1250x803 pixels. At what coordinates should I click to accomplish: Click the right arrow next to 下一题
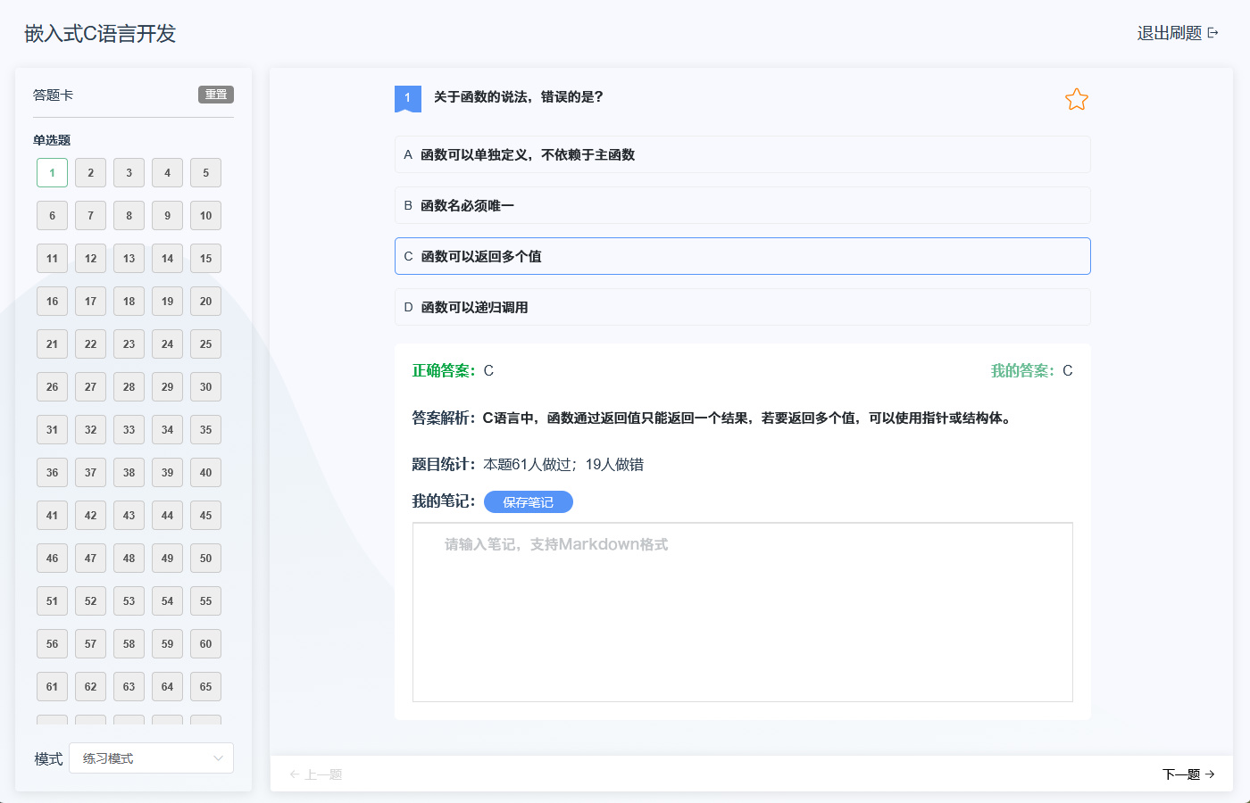1210,774
